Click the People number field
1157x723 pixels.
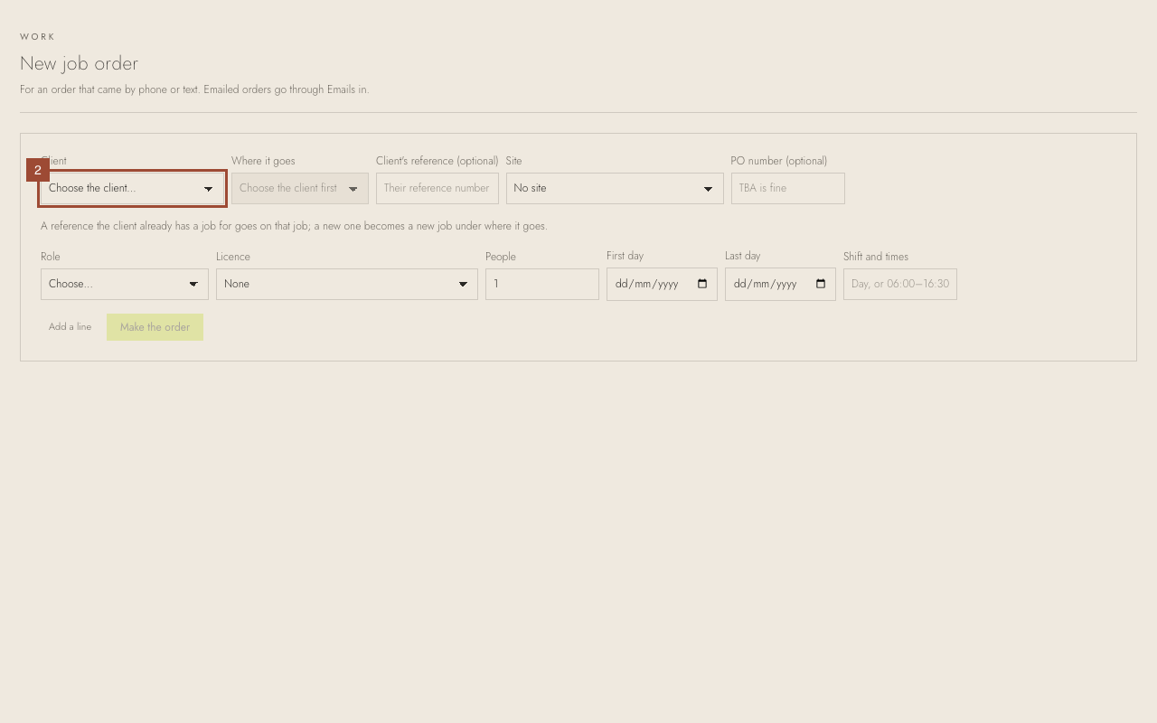click(542, 284)
